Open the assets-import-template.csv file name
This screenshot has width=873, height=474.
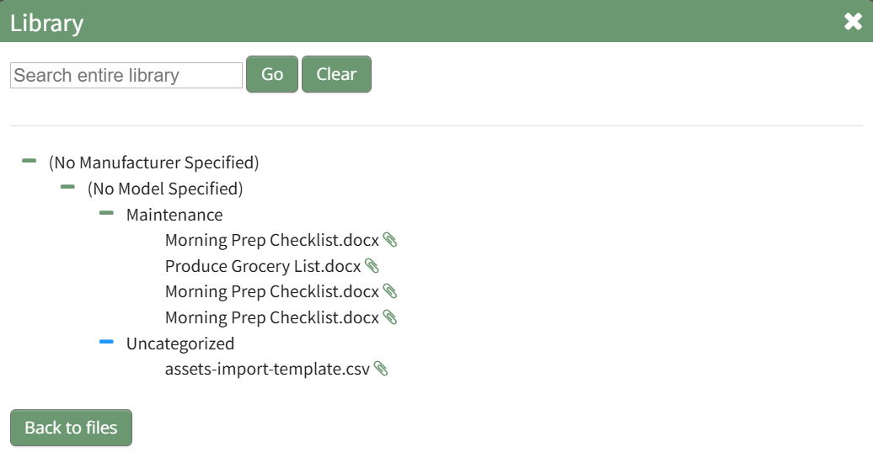click(267, 369)
